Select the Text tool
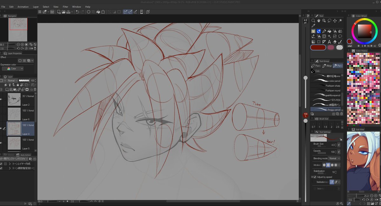The width and height of the screenshot is (381, 206). (x=329, y=41)
